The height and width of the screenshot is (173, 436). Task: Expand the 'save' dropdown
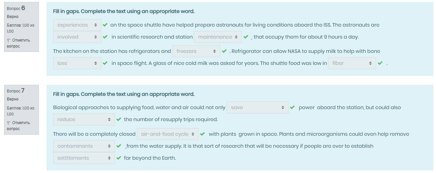pos(257,107)
